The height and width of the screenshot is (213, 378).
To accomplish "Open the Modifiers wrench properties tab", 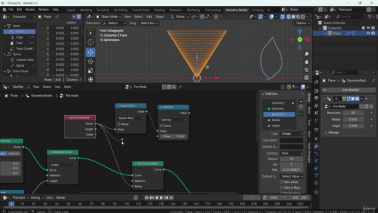I will 317,146.
